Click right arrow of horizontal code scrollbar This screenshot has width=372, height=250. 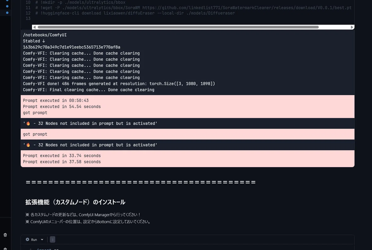tap(352, 27)
